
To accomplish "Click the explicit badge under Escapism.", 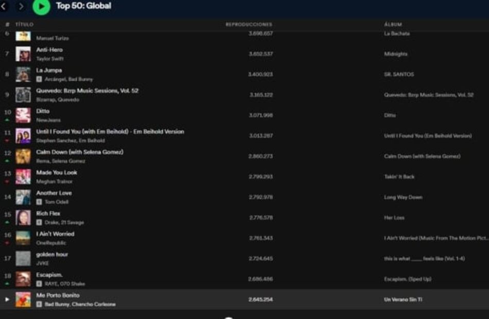I will point(39,283).
